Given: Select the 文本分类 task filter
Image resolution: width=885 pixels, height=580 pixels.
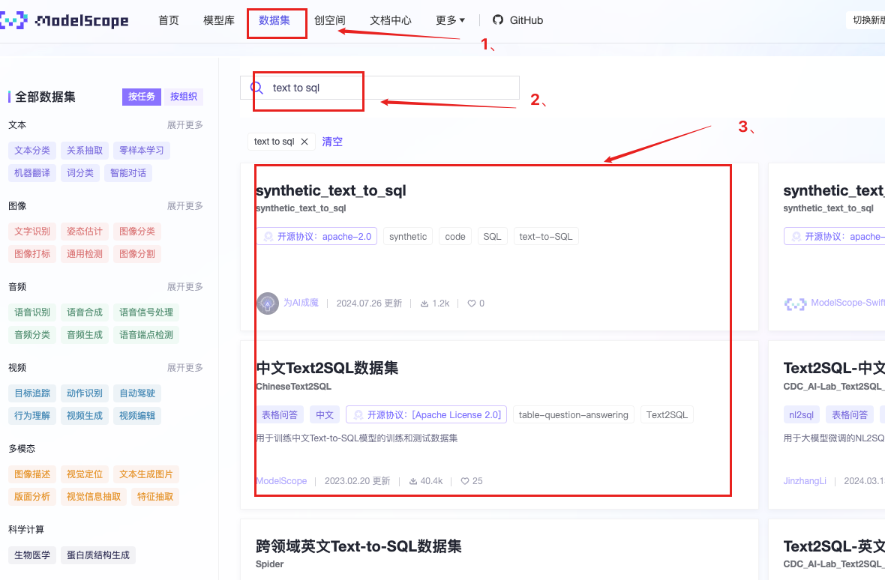Looking at the screenshot, I should click(32, 151).
